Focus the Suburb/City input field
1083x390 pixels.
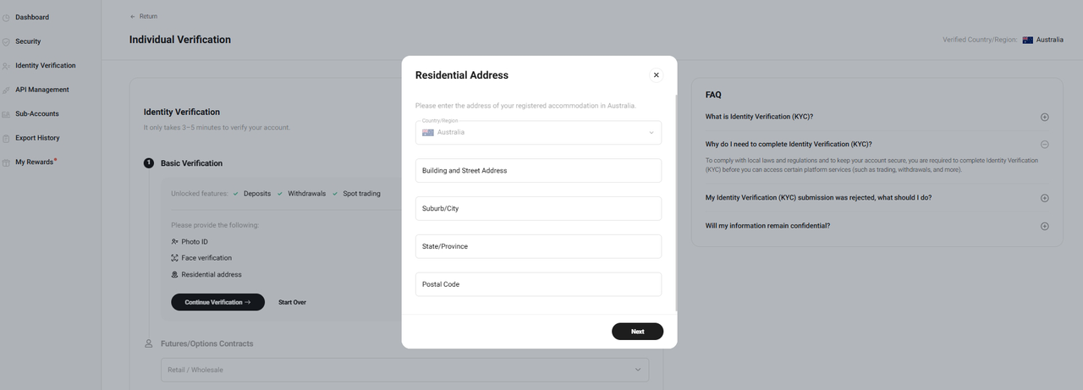point(538,208)
